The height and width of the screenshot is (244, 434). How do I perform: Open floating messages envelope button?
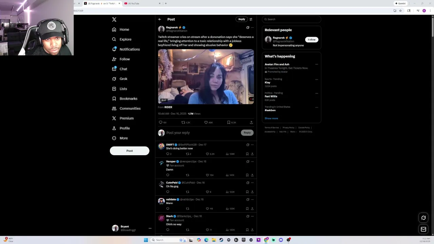click(x=423, y=229)
